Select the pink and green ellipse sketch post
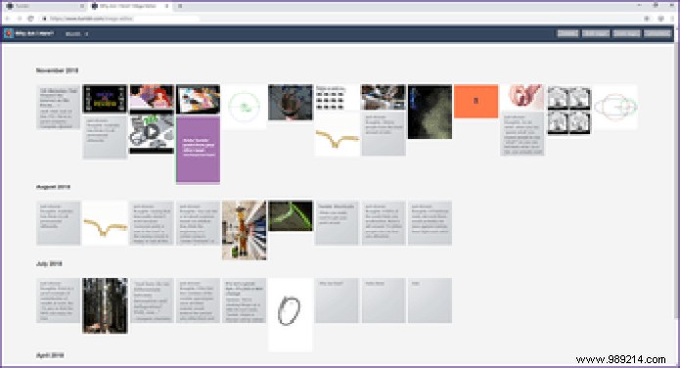This screenshot has height=368, width=680. [x=615, y=107]
